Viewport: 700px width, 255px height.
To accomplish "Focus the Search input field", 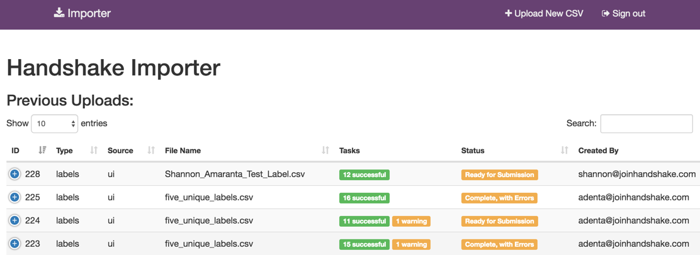I will coord(646,124).
